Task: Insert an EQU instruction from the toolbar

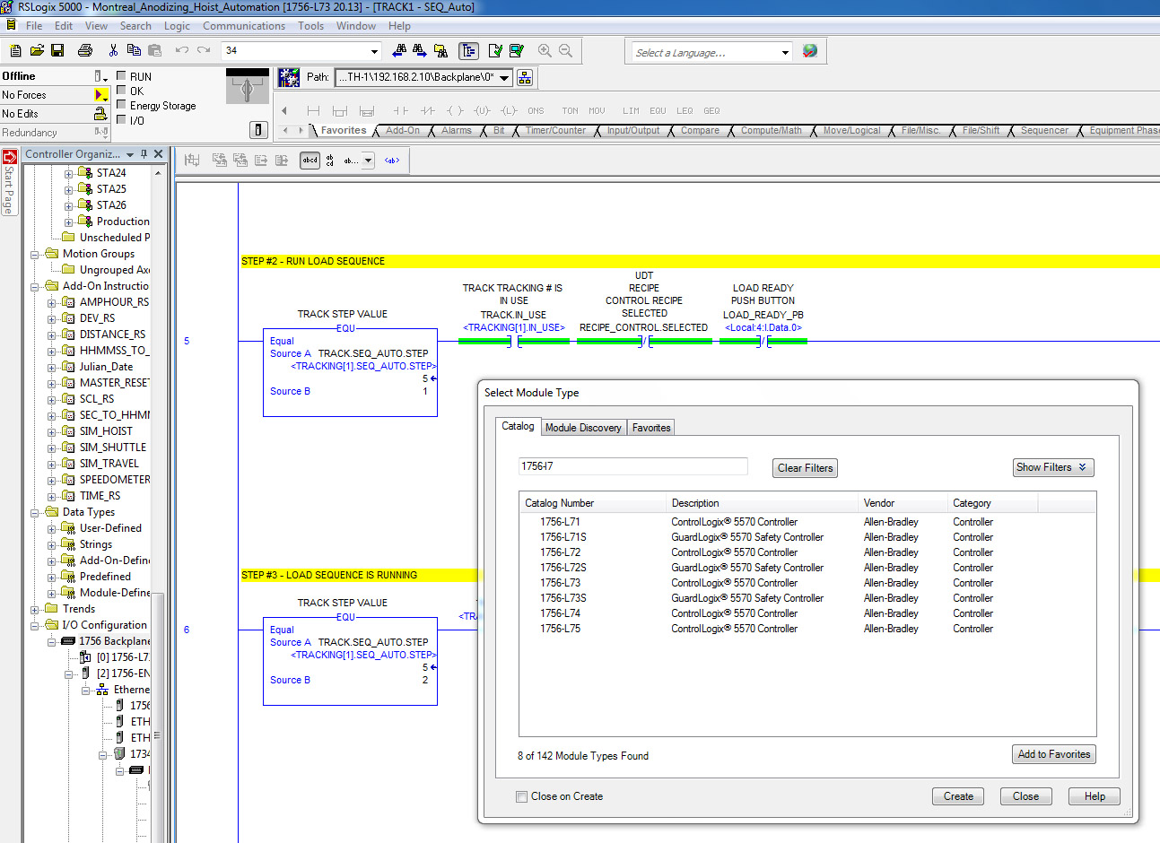Action: [x=658, y=111]
